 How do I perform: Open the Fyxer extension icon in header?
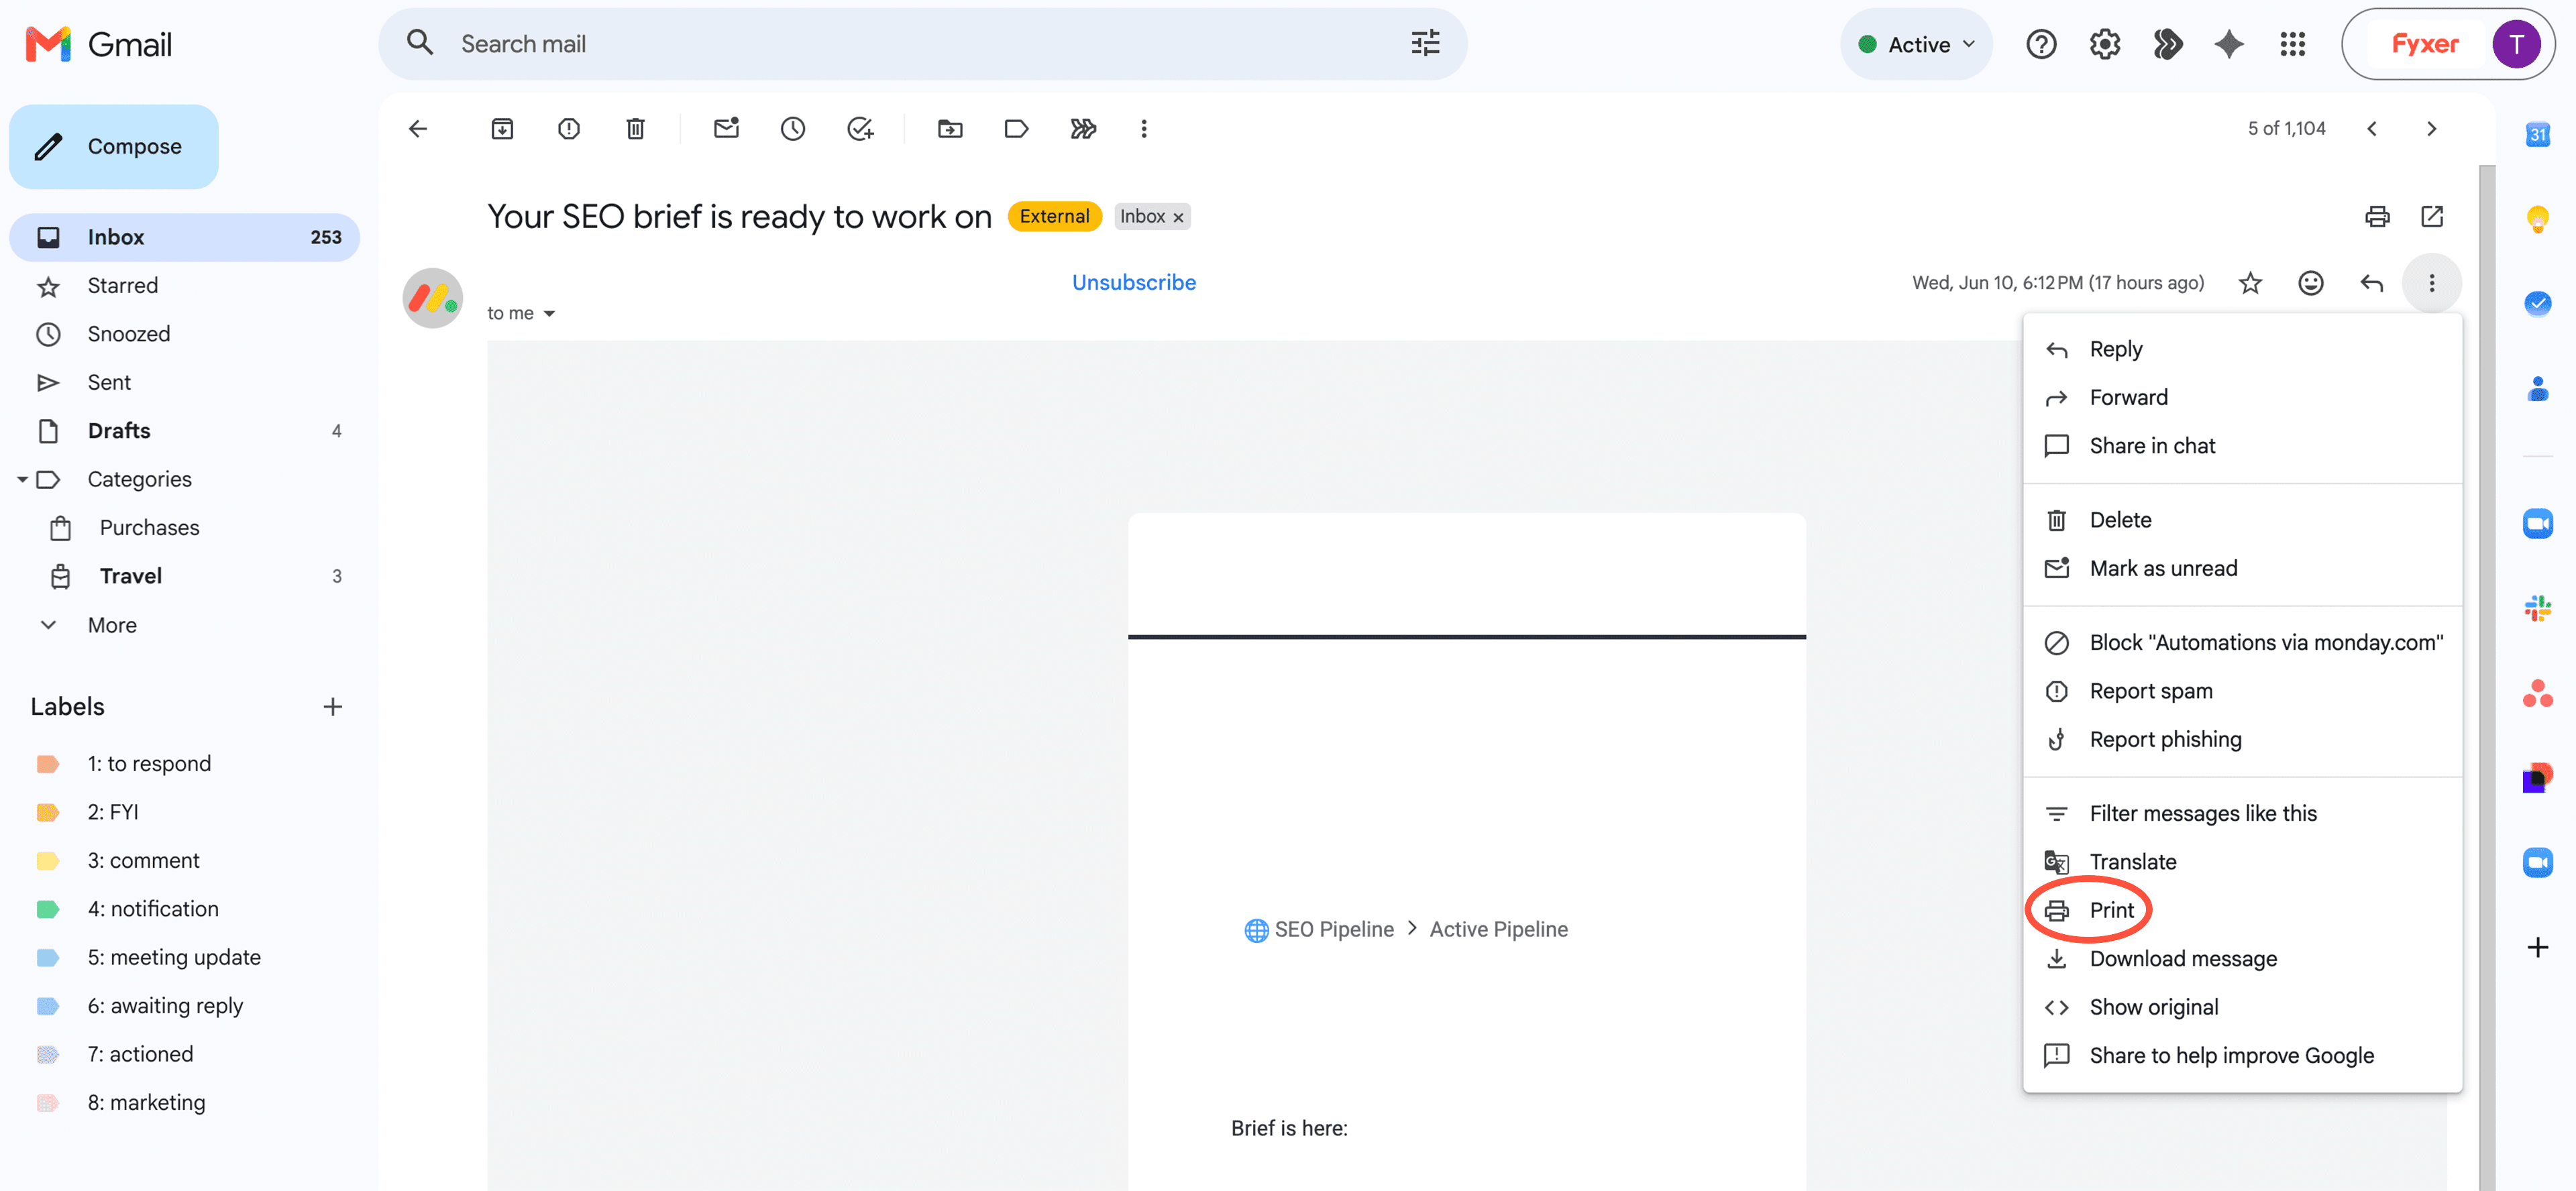tap(2167, 44)
